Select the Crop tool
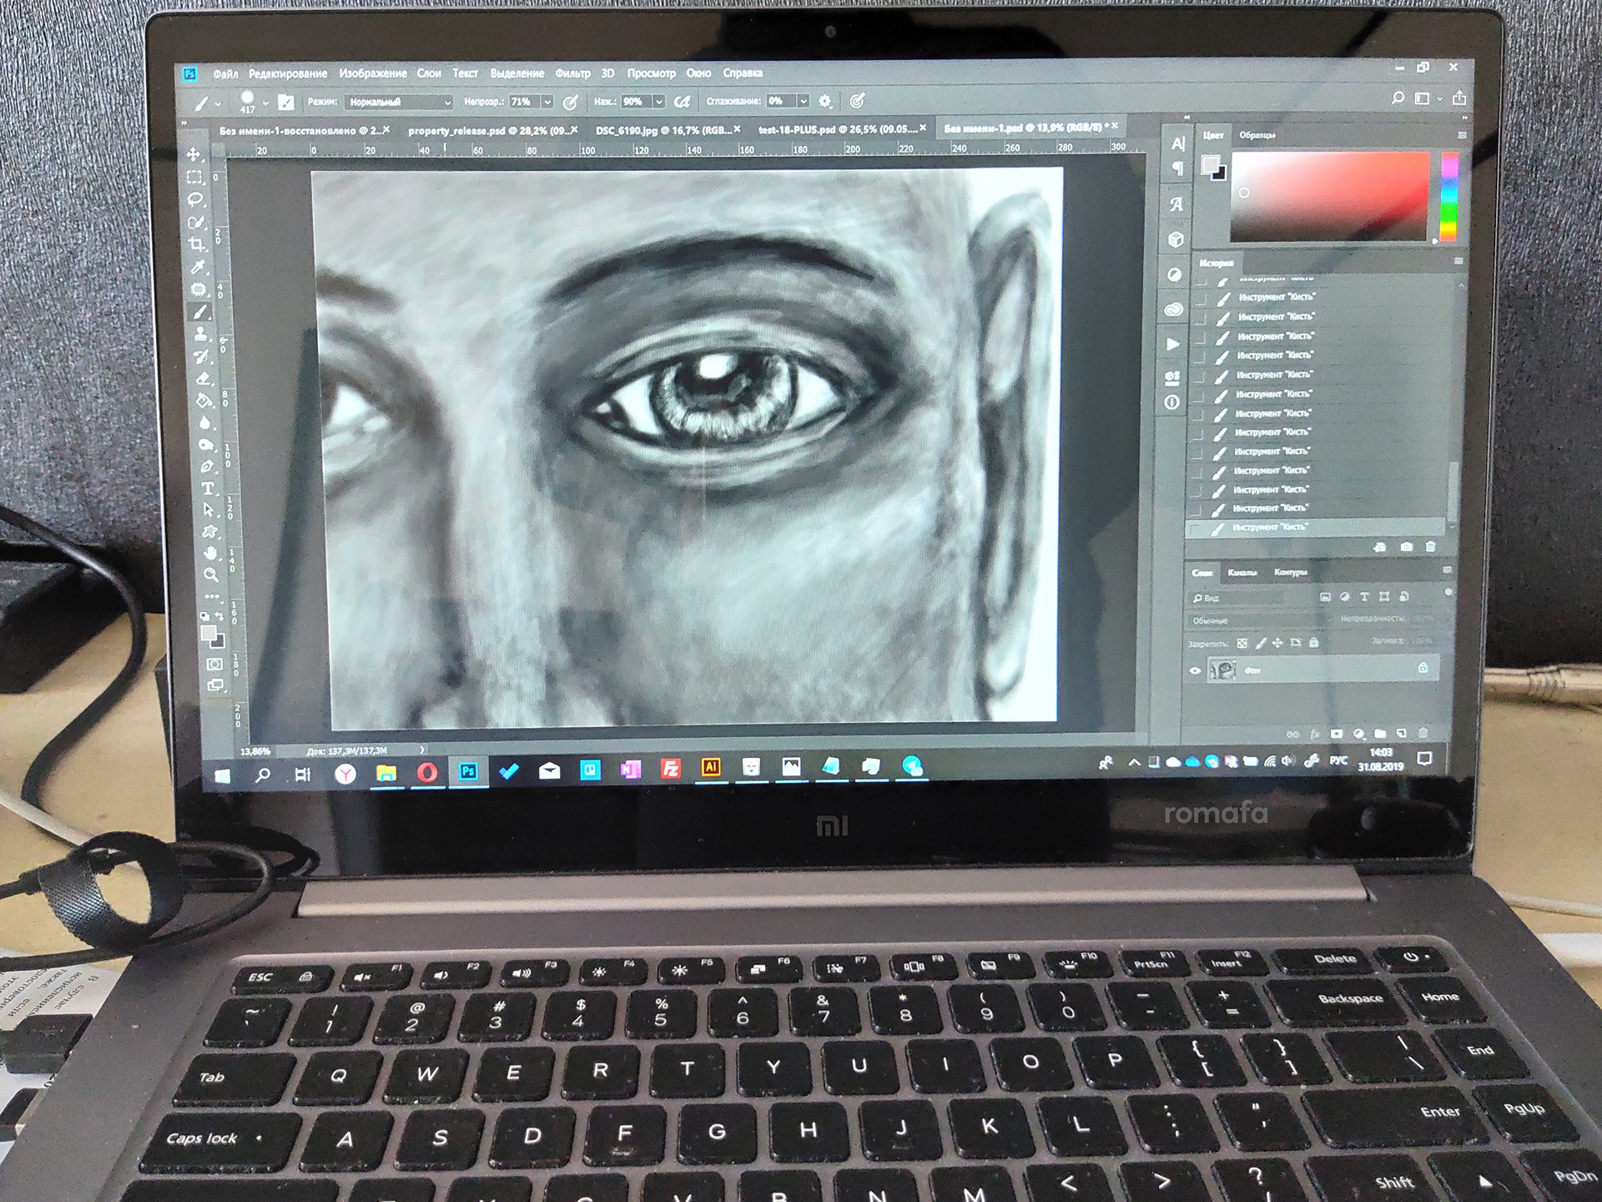Viewport: 1602px width, 1202px height. 197,245
